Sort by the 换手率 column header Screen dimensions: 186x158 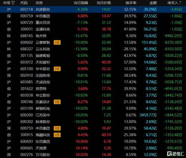(131, 3)
